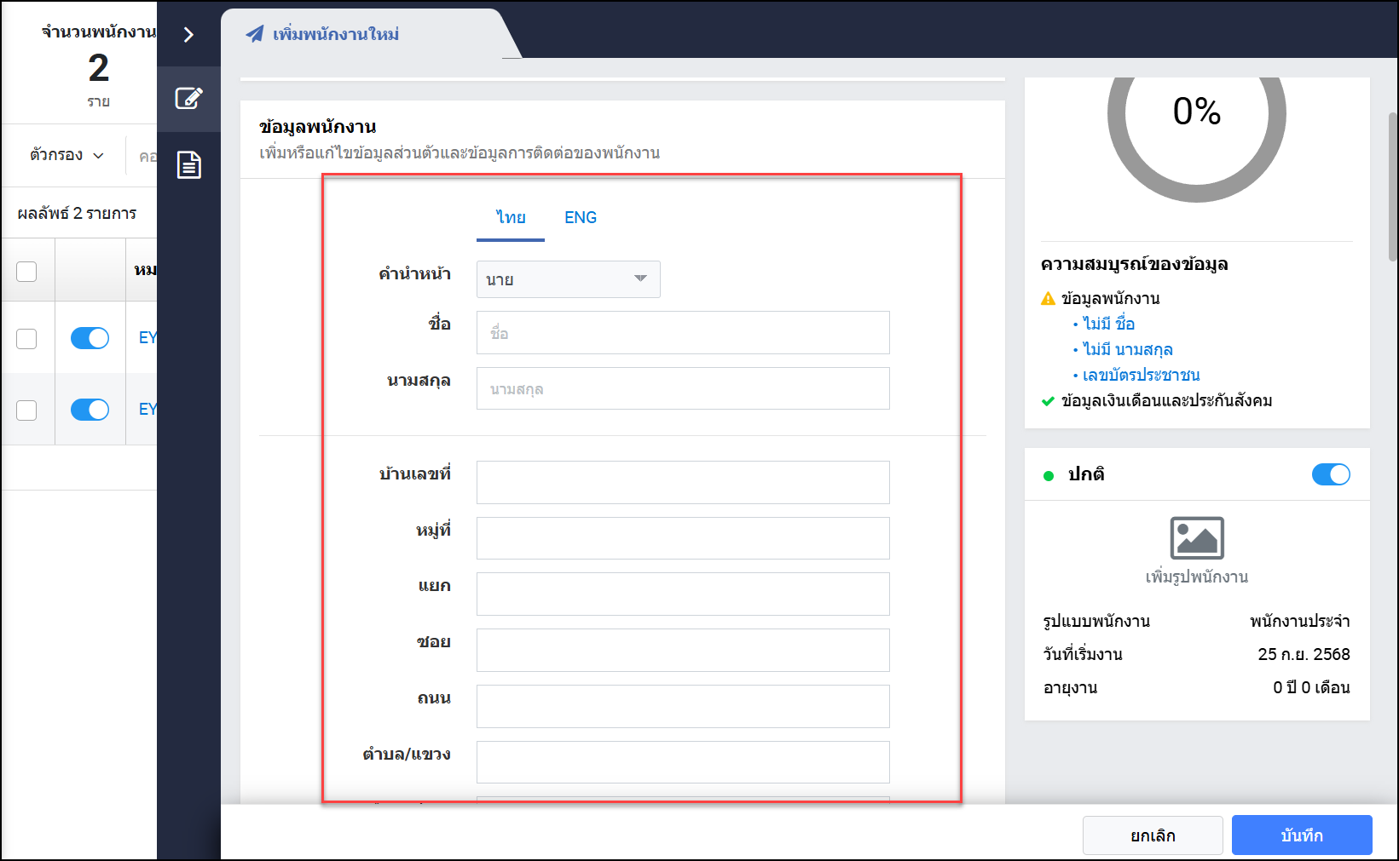Screen dimensions: 1399x861
Task: Check the select-all checkbox in table header
Action: coord(27,271)
